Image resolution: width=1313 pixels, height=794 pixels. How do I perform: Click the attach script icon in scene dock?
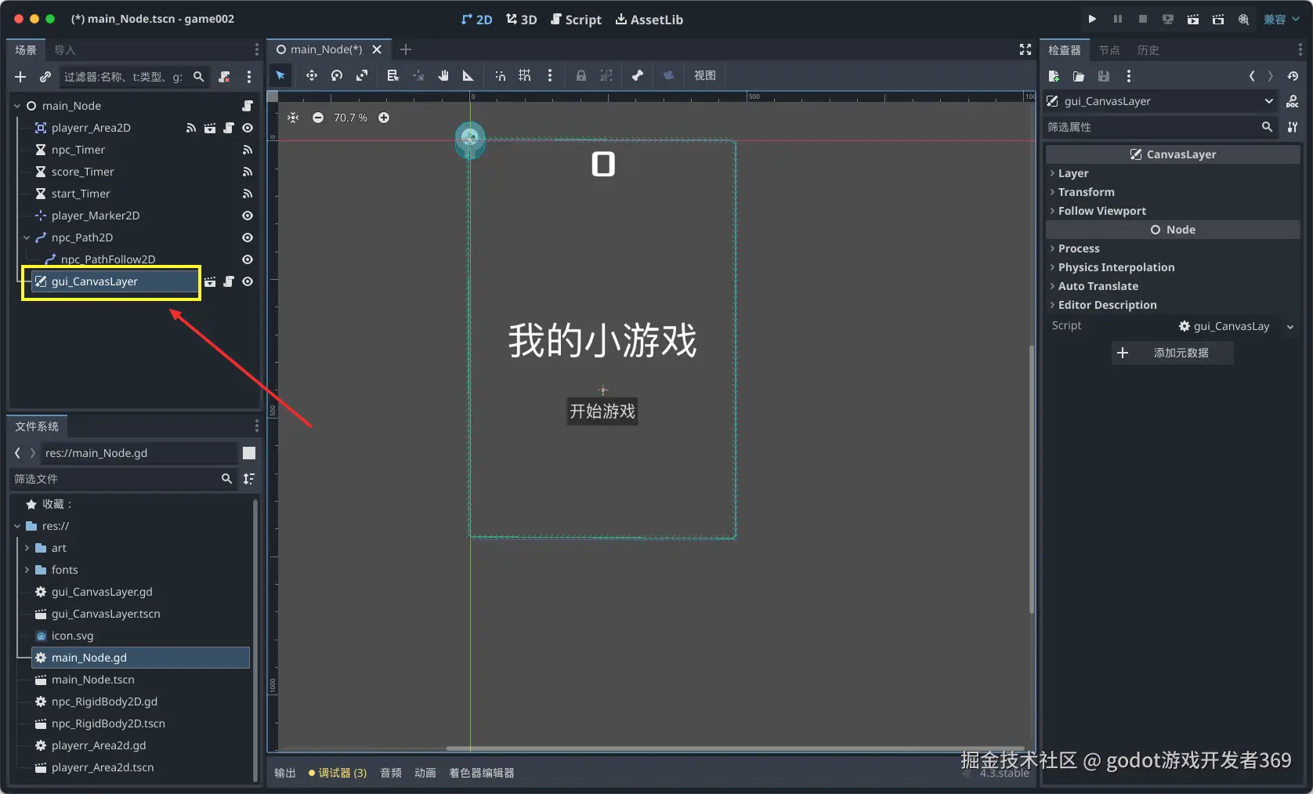[225, 77]
